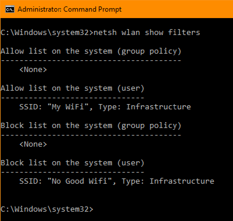Click the dashed line under Block list group policy
This screenshot has height=221, width=233.
pyautogui.click(x=91, y=135)
